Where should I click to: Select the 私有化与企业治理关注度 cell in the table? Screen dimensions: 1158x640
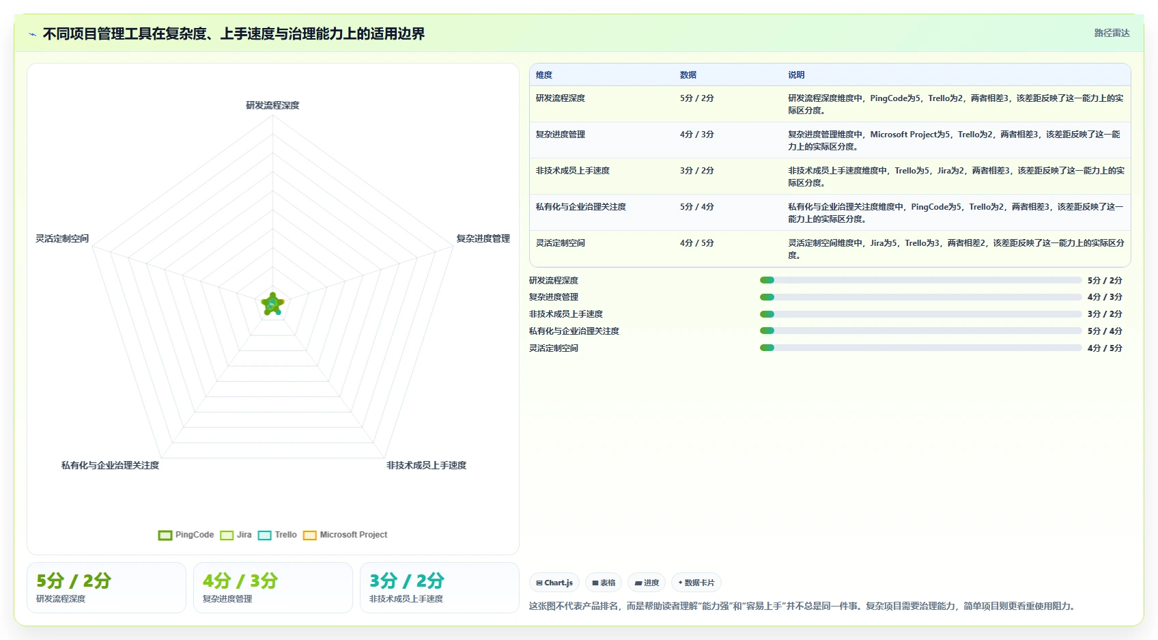(x=580, y=207)
